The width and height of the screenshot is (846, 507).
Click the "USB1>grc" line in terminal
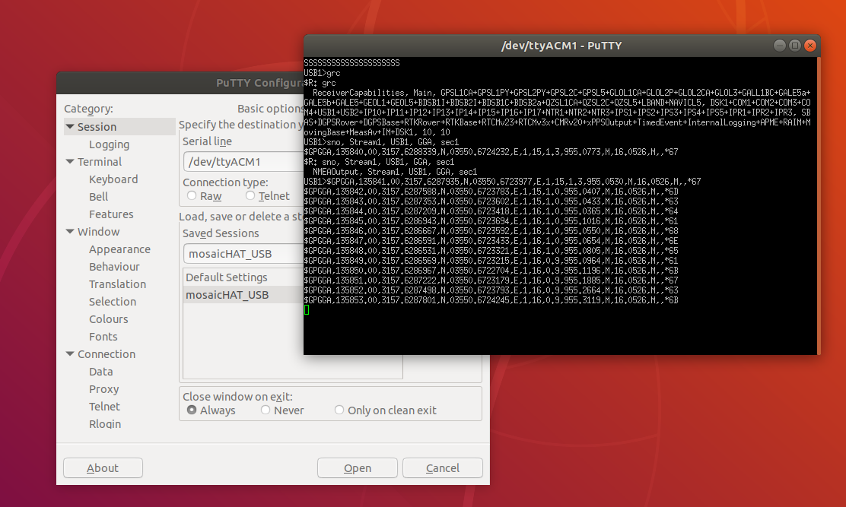pyautogui.click(x=322, y=73)
